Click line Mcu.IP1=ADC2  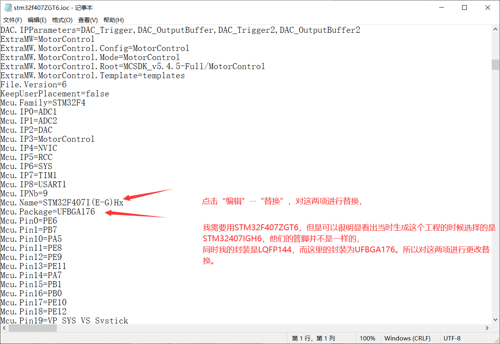click(x=29, y=121)
